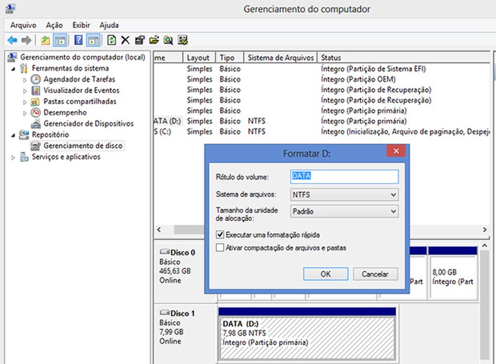Viewport: 496px width, 364px height.
Task: Enable Ativar compactação de arquivos e pastas
Action: click(220, 248)
